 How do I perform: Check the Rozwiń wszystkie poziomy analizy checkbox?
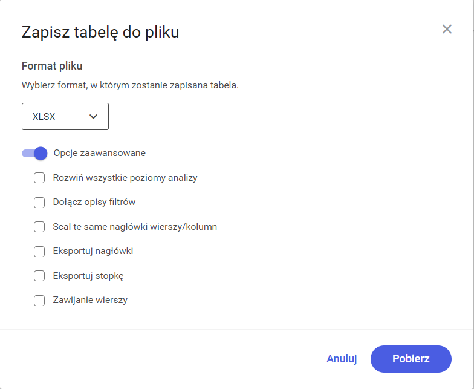point(39,178)
